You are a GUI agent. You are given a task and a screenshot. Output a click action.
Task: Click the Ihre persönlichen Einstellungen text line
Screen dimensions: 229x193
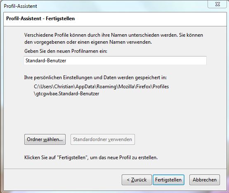click(x=95, y=78)
